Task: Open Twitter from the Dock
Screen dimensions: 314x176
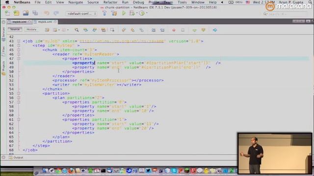Action: 148,171
